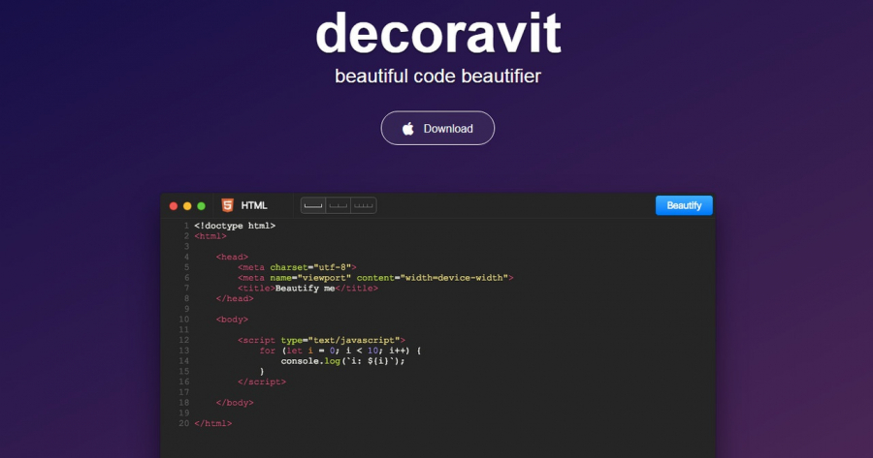Click the opening '<html>' tag on line 2
Screen dimensions: 873x458
point(210,236)
